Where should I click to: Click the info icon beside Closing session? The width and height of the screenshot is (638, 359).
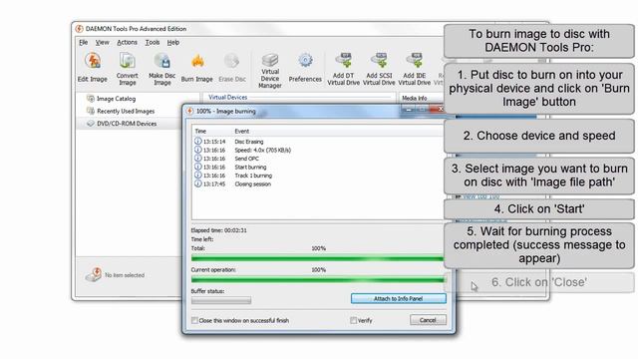pos(197,183)
